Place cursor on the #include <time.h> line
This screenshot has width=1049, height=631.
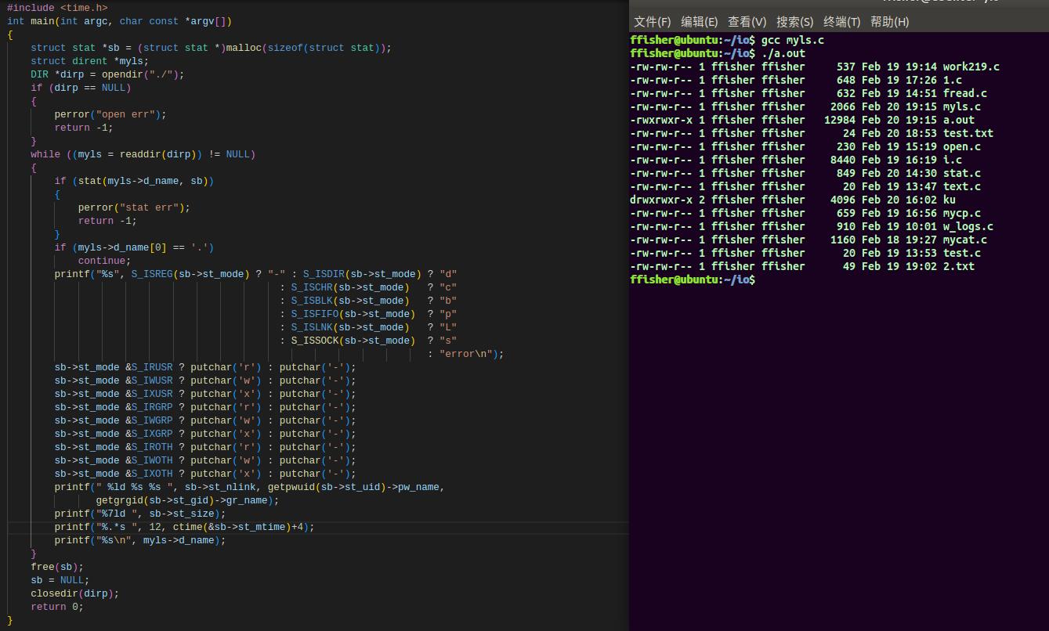pyautogui.click(x=57, y=8)
